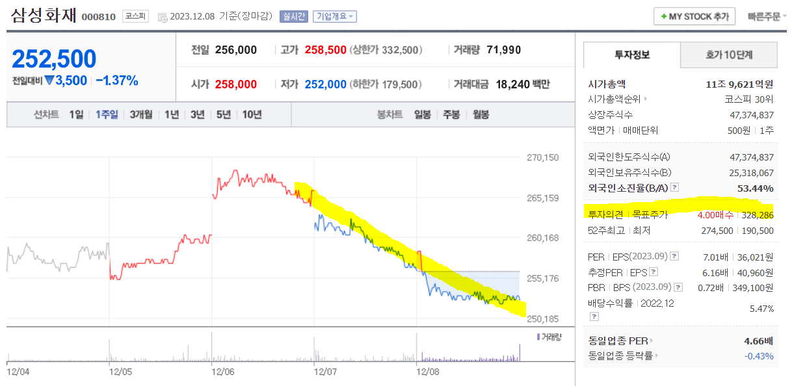Click the plus icon in MY STOCK 추가
Screen dimensions: 805x386
click(x=664, y=17)
